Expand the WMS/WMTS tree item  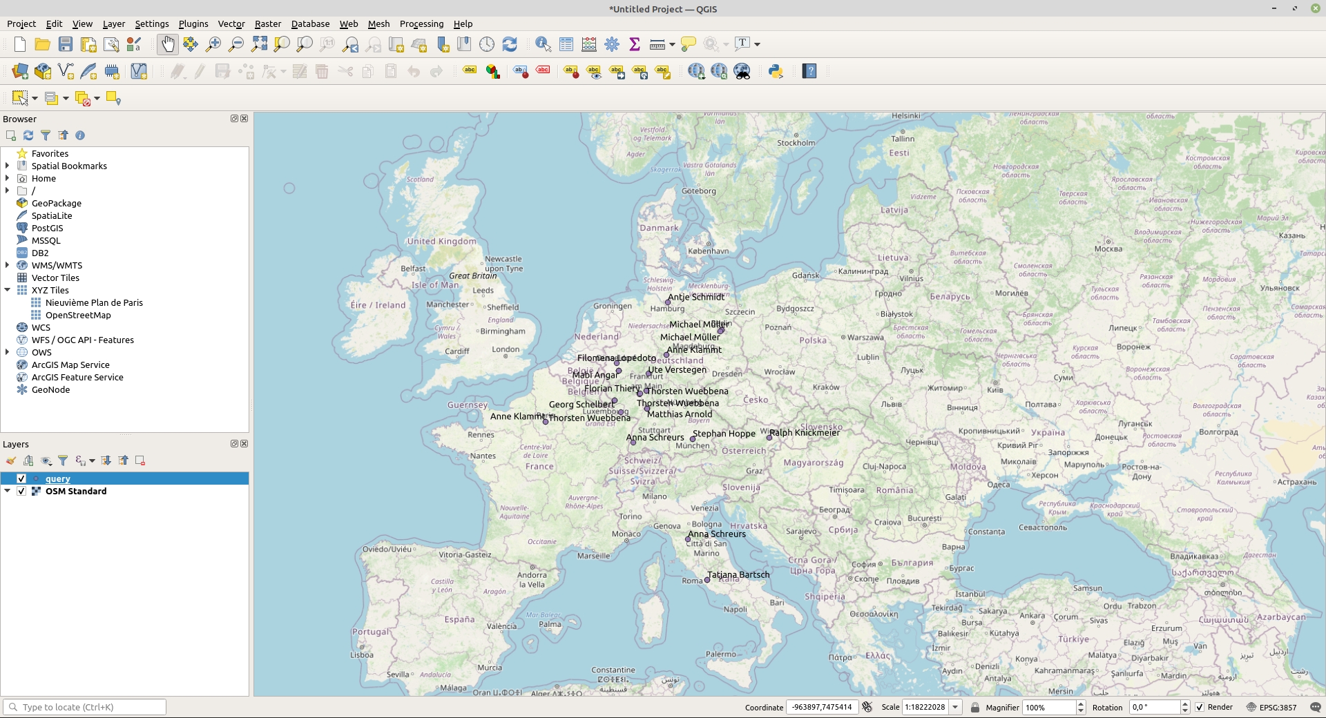[x=8, y=265]
